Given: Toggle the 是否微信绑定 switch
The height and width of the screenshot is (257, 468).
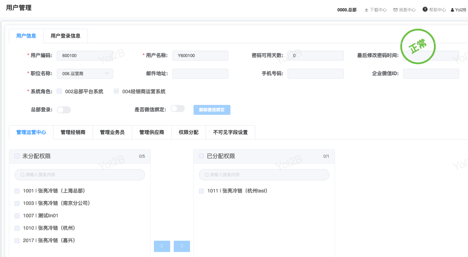Looking at the screenshot, I should [x=178, y=109].
